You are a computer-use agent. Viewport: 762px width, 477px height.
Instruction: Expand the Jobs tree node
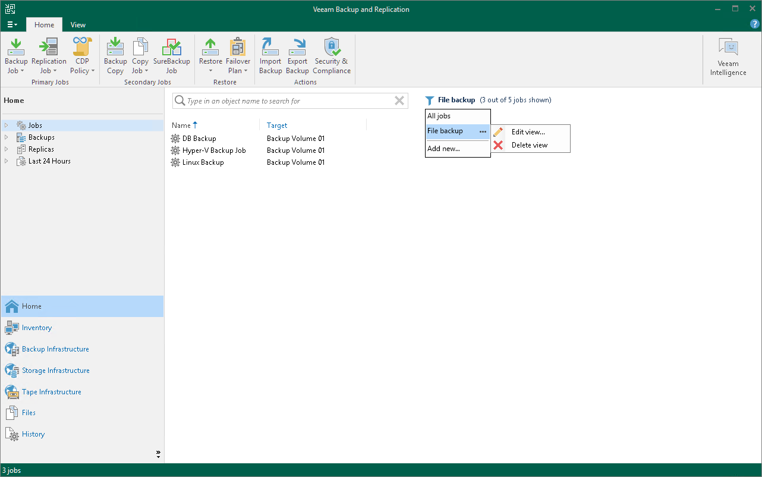(7, 125)
